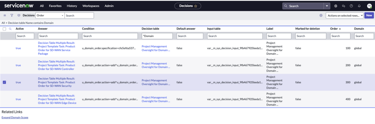Sort by the Domain column header
This screenshot has width=375, height=124.
pyautogui.click(x=359, y=29)
